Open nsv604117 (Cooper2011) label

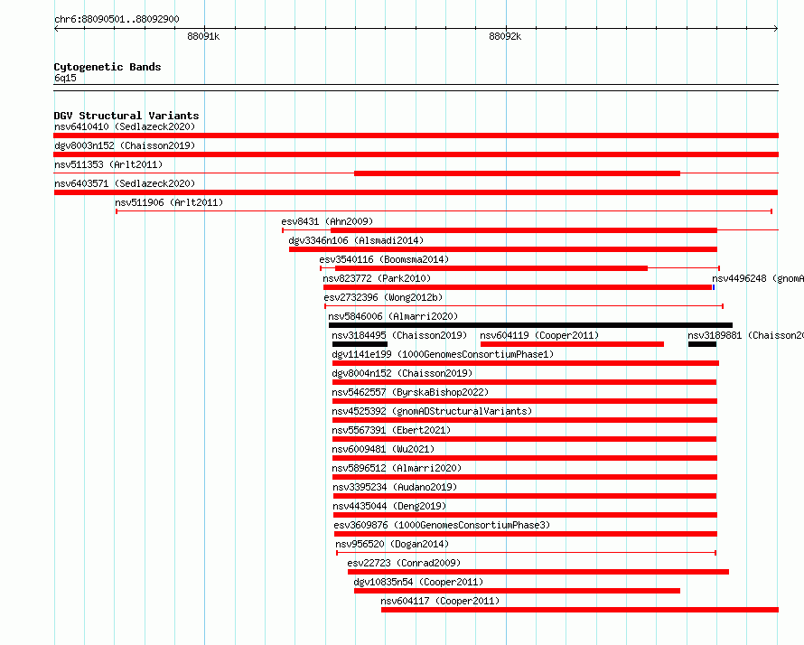tap(440, 601)
